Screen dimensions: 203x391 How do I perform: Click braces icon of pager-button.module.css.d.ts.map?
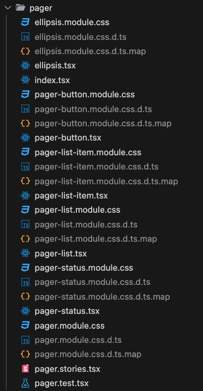tap(25, 124)
